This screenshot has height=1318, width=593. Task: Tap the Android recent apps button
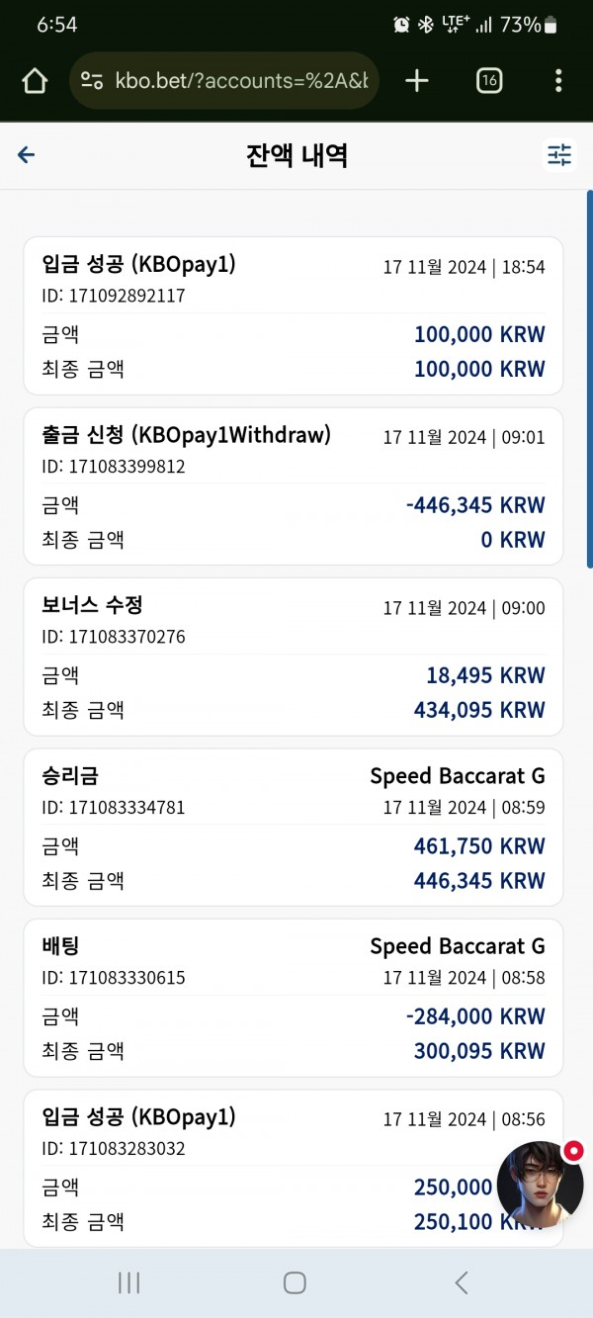coord(128,1282)
